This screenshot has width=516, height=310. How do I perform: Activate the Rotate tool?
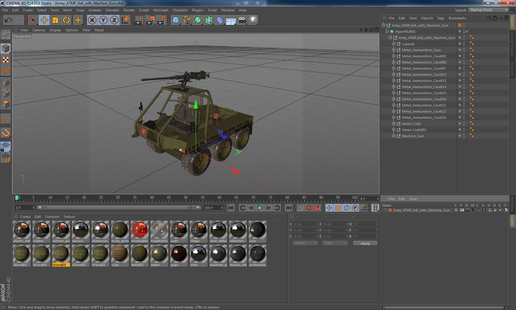66,20
